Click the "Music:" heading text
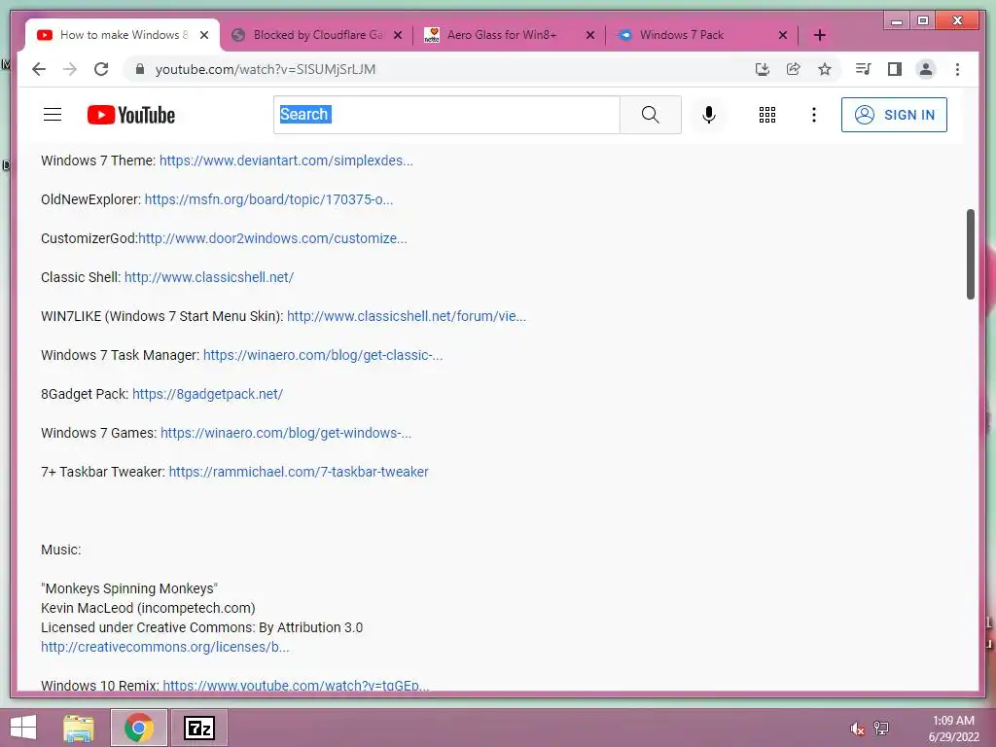Image resolution: width=996 pixels, height=747 pixels. pos(61,550)
